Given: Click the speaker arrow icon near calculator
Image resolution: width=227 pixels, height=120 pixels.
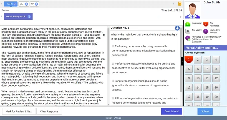Looking at the screenshot, I should [174, 4].
